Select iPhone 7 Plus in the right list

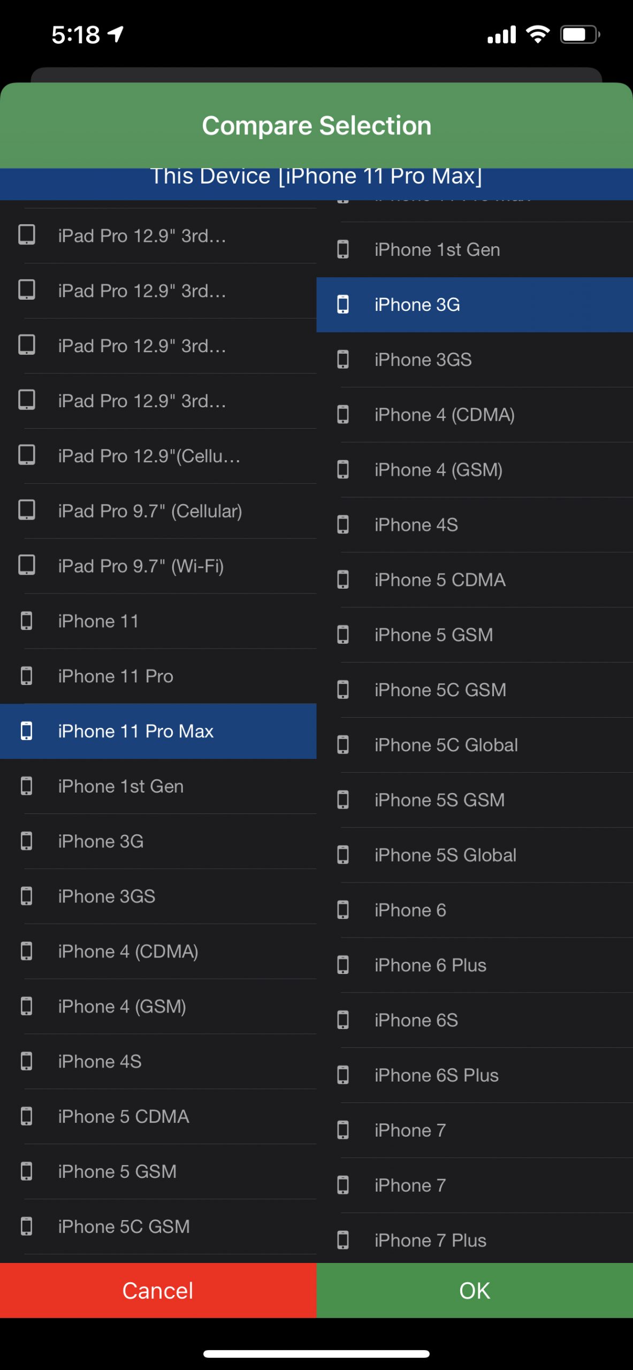[430, 1240]
